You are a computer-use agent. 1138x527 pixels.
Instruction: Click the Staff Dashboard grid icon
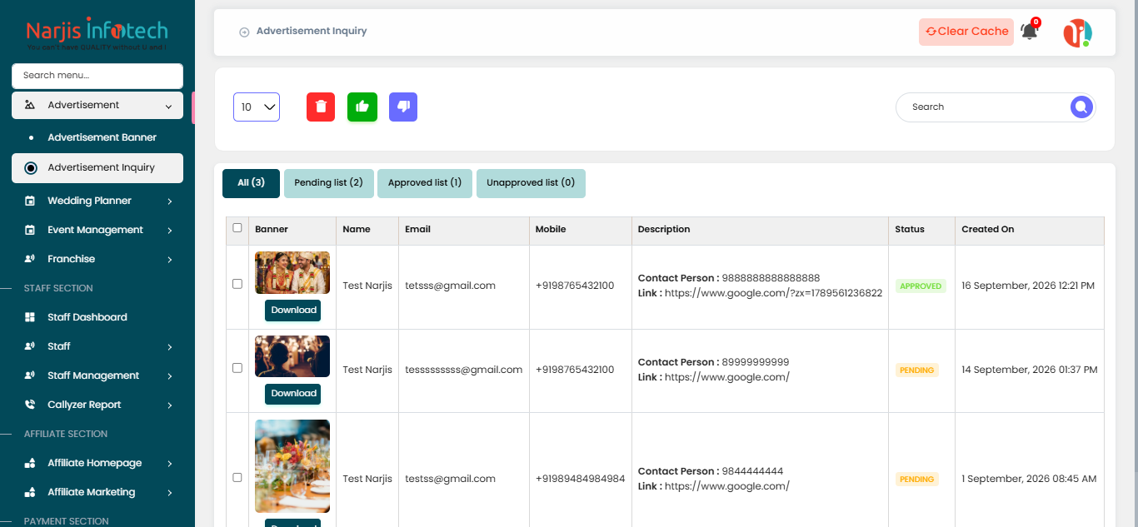point(30,317)
